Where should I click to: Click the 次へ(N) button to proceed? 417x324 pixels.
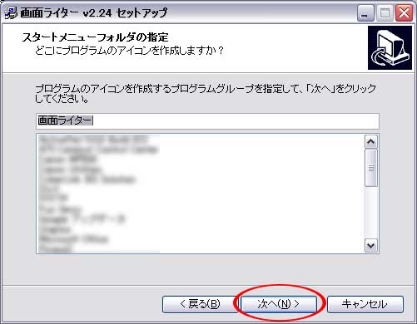tap(279, 304)
